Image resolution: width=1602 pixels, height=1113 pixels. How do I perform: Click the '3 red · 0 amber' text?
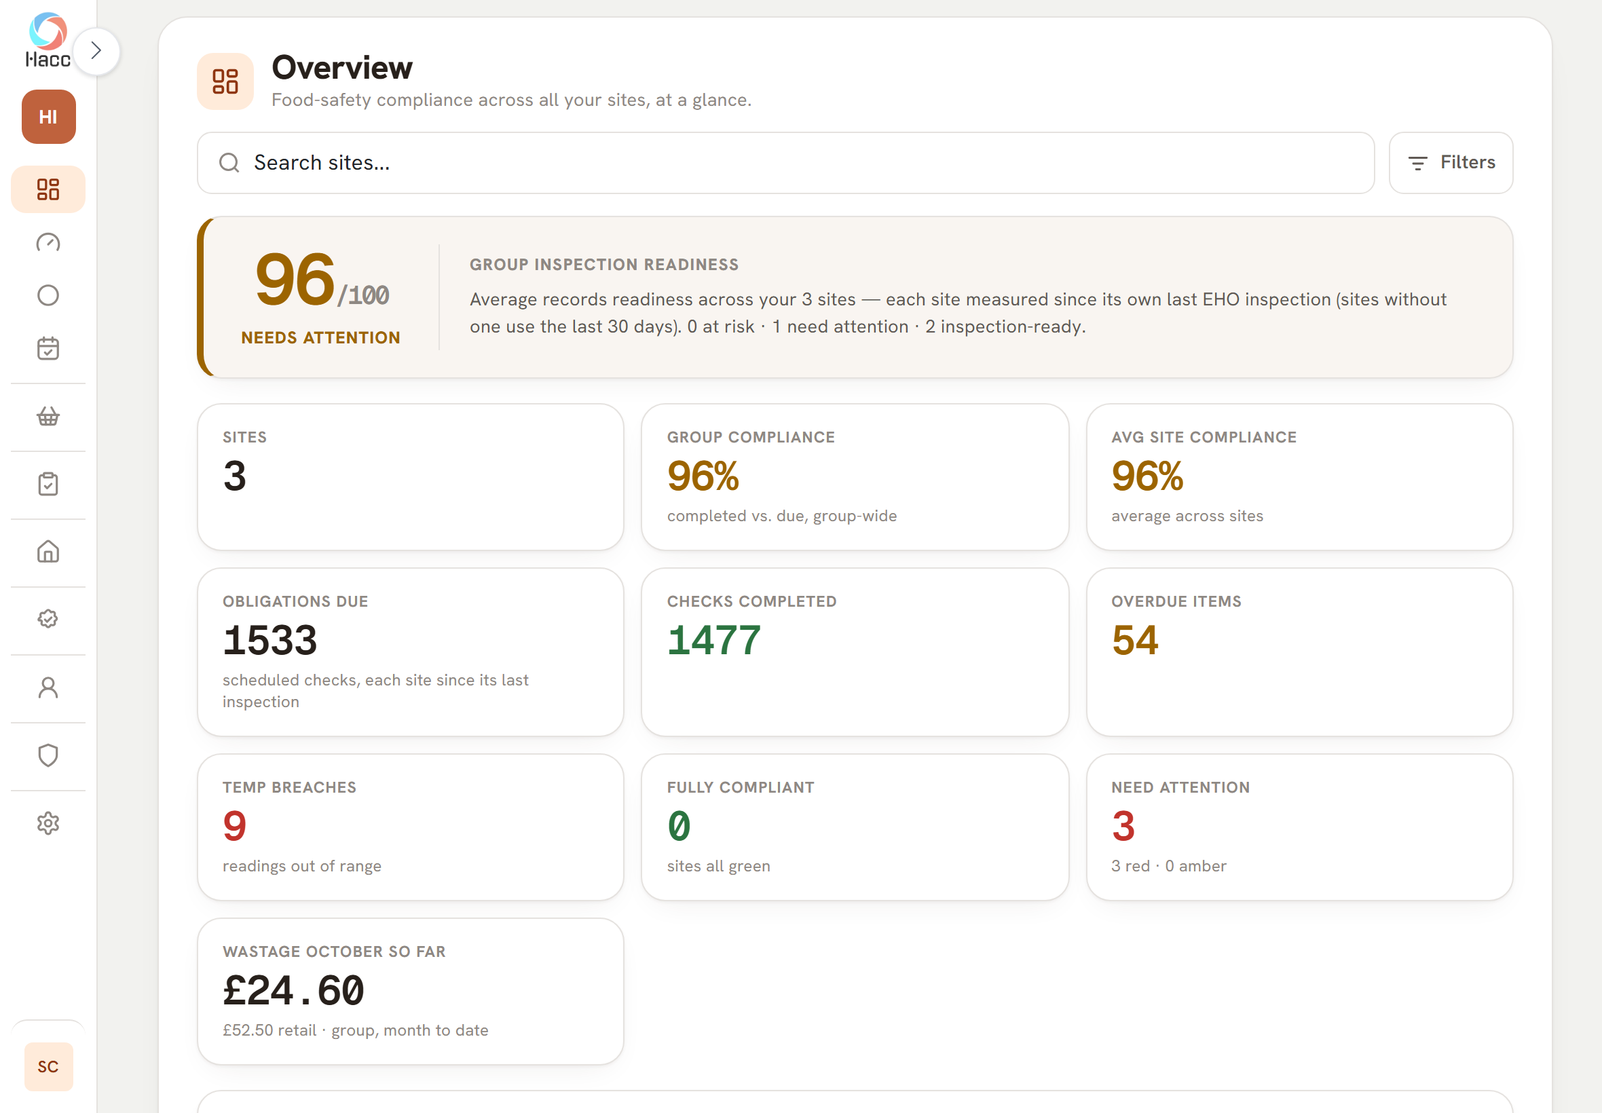click(x=1168, y=865)
